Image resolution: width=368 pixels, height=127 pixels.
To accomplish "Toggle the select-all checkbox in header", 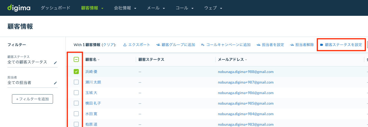I will (x=76, y=60).
